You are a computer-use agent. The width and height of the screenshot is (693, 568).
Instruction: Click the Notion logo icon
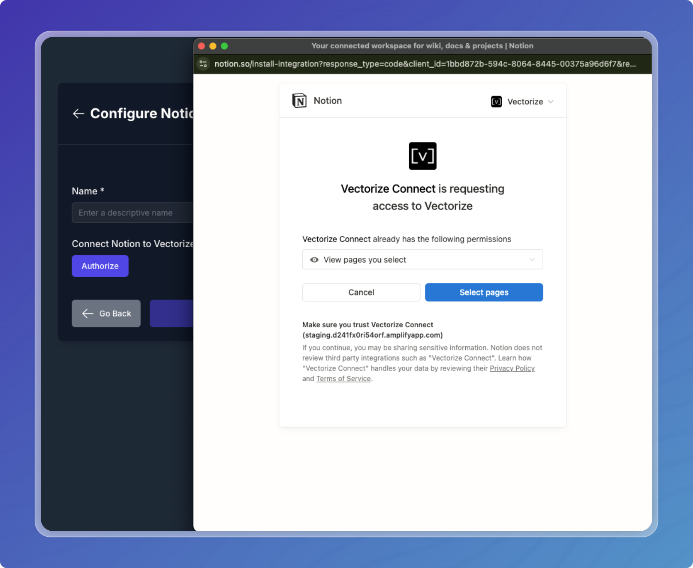pyautogui.click(x=299, y=101)
